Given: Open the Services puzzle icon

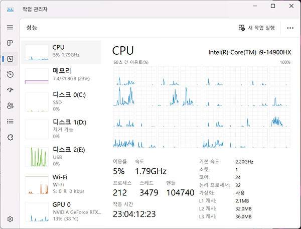Looking at the screenshot, I should pyautogui.click(x=10, y=137).
